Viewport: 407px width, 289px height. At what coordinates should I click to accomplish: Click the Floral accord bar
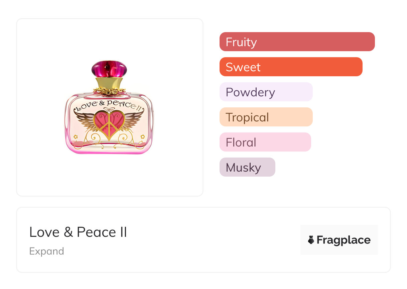point(265,142)
